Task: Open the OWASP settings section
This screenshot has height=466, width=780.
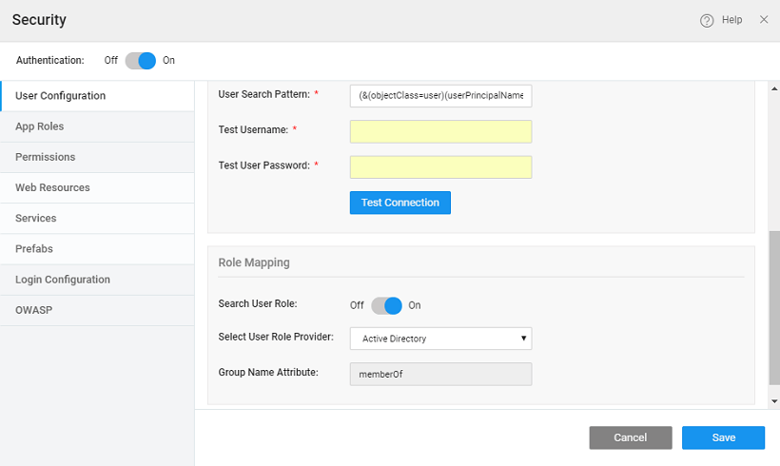Action: coord(33,310)
